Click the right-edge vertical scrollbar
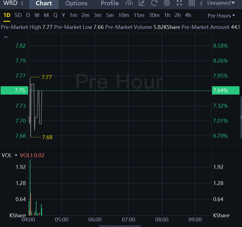This screenshot has width=242, height=227. point(241,117)
